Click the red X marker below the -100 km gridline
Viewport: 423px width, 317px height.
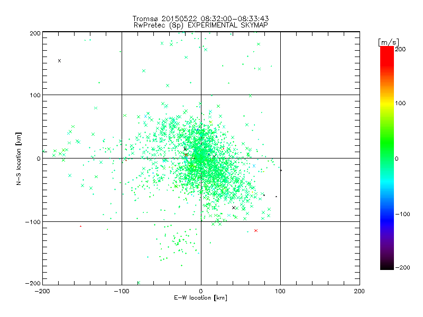point(256,230)
